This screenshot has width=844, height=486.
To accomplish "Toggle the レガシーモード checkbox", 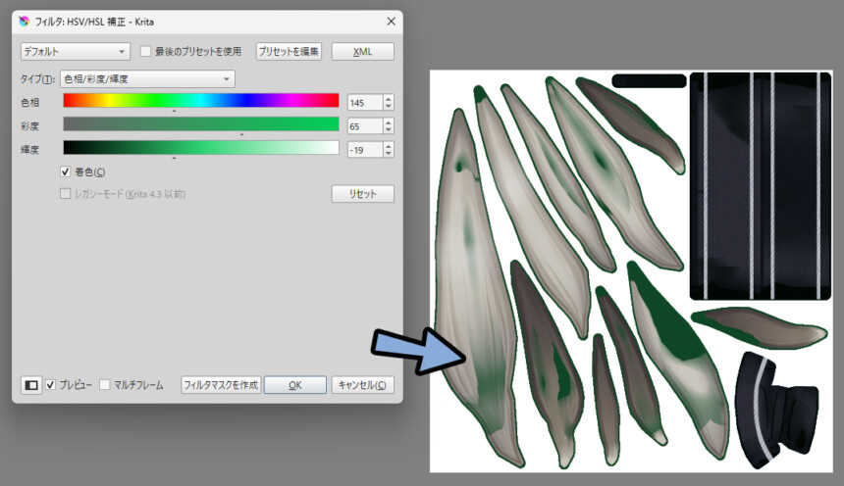I will click(65, 194).
